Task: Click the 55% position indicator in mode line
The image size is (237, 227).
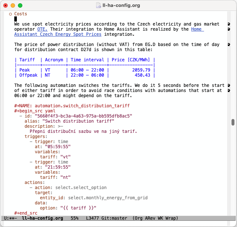Action: 74,218
